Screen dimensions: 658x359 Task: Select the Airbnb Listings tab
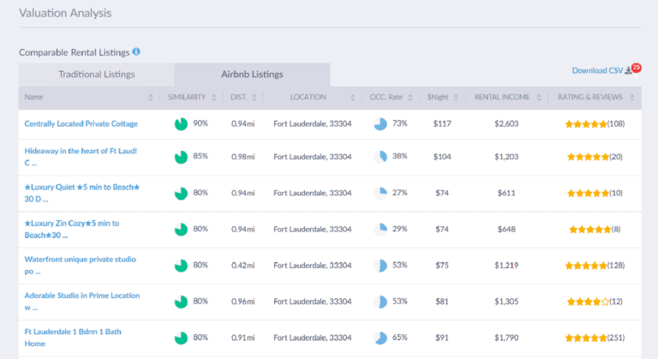(x=251, y=75)
